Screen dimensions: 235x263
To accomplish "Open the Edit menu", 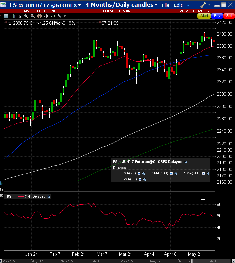I will 178,5.
